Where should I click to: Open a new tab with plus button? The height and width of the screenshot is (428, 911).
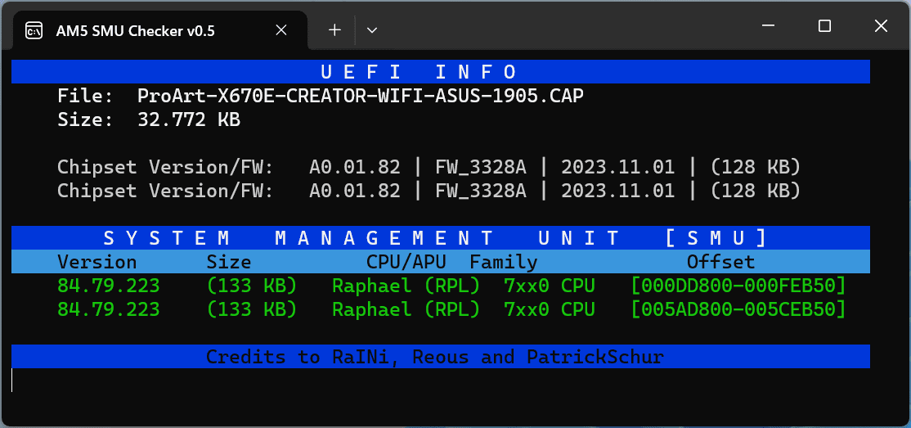pos(334,30)
